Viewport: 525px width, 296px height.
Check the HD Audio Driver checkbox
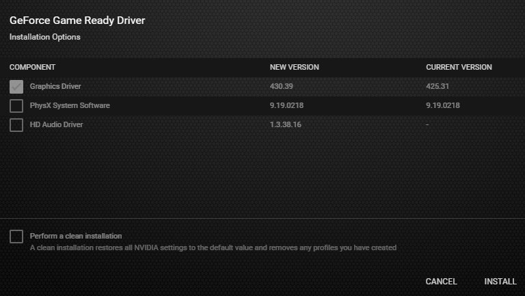click(16, 125)
